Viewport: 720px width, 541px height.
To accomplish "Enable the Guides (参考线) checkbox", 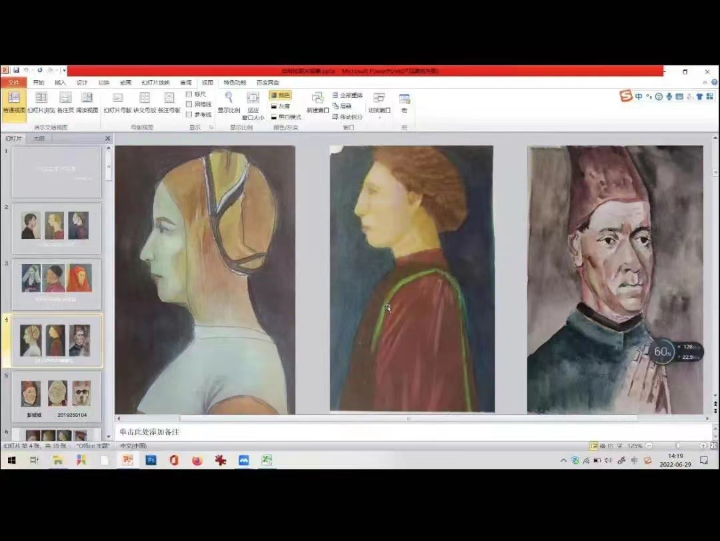I will click(189, 115).
